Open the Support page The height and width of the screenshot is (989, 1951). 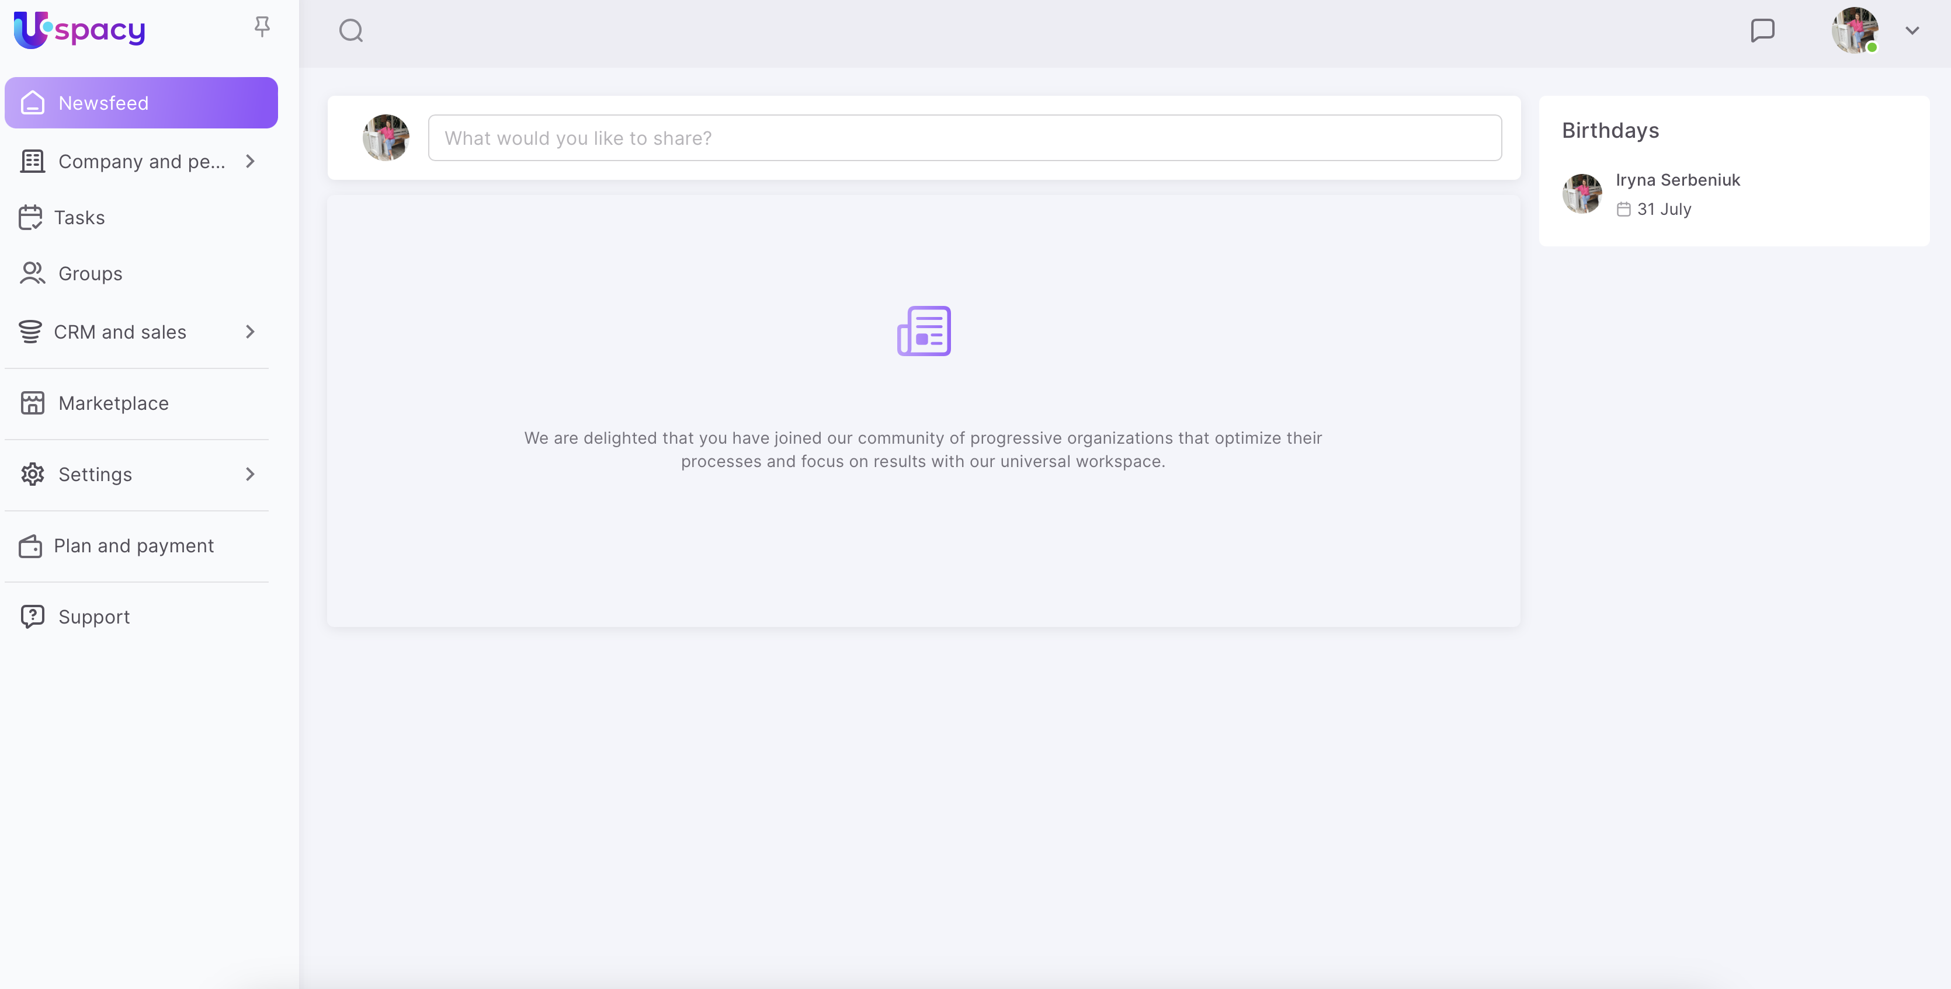click(94, 617)
